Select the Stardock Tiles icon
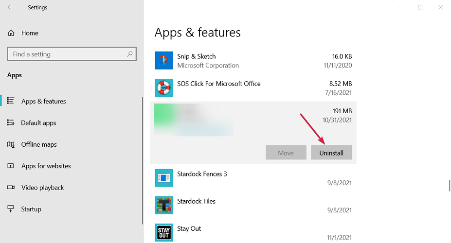 164,205
